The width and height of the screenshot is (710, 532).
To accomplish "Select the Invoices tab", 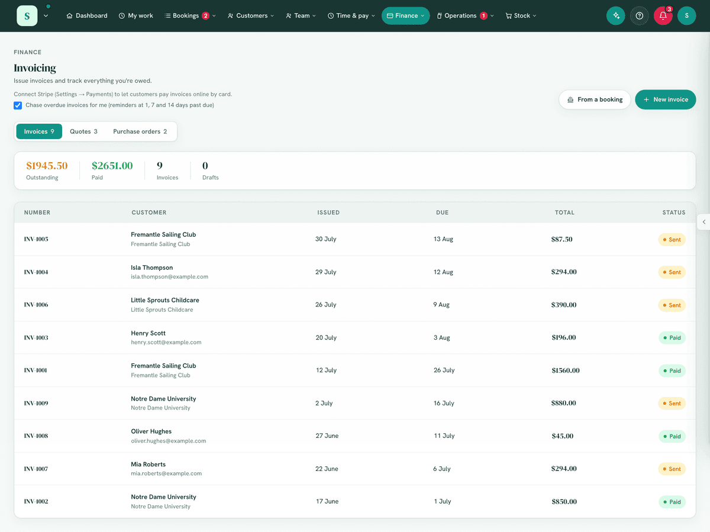I will coord(38,131).
